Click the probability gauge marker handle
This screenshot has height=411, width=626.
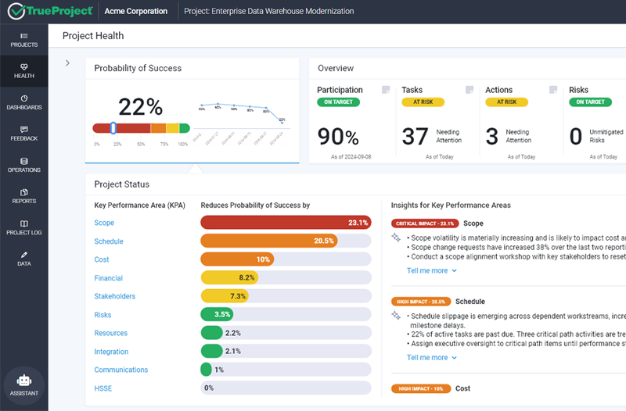[113, 128]
